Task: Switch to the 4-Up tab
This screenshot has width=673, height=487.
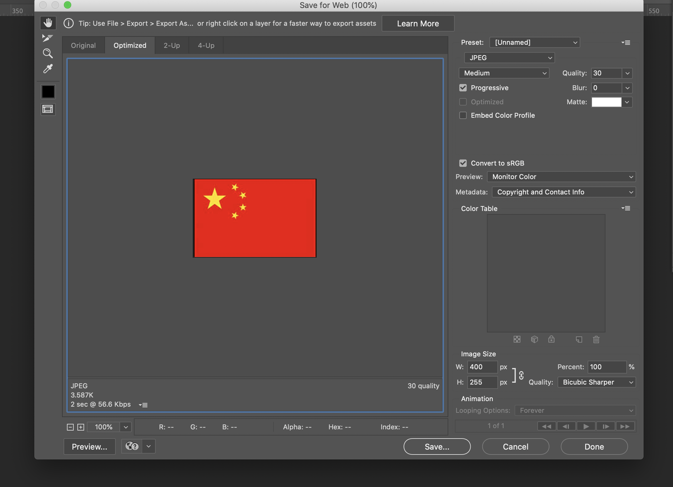Action: [206, 45]
